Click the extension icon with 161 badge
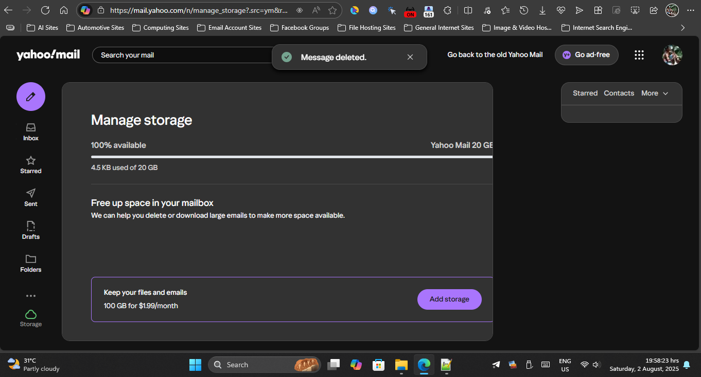Image resolution: width=701 pixels, height=377 pixels. click(428, 11)
